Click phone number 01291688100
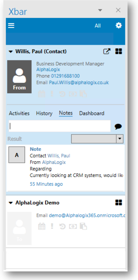The width and height of the screenshot is (138, 280). (x=65, y=76)
